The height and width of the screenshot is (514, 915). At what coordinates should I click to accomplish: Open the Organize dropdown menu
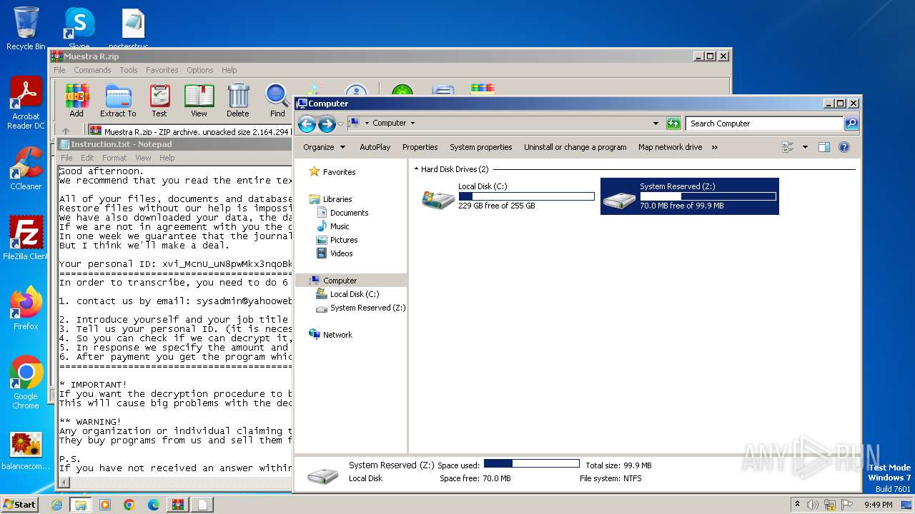tap(324, 147)
